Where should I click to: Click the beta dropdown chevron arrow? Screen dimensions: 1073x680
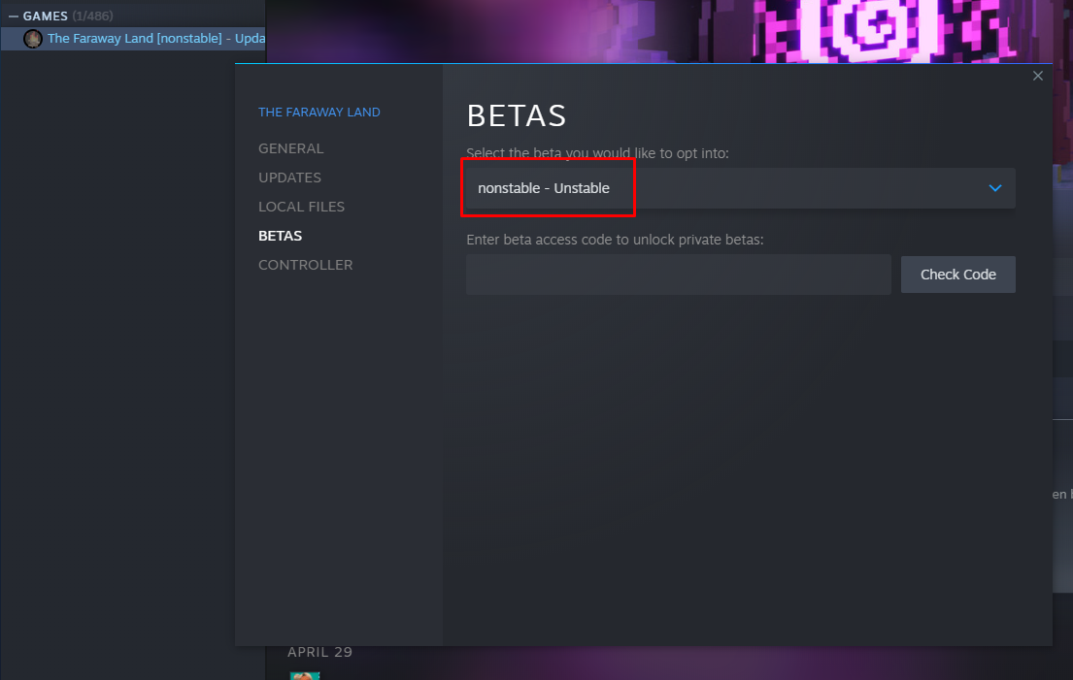click(x=995, y=188)
